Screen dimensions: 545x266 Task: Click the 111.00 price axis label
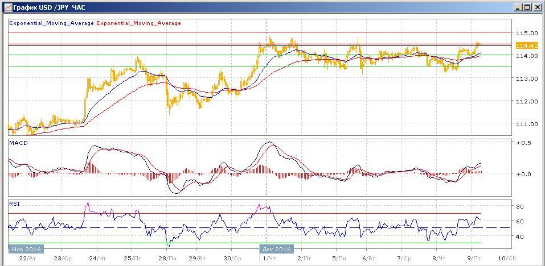click(x=526, y=124)
